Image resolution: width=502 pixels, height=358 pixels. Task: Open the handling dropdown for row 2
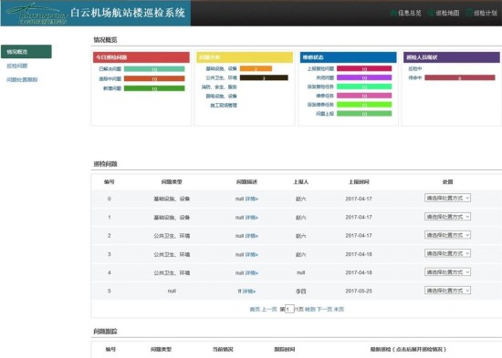[447, 235]
